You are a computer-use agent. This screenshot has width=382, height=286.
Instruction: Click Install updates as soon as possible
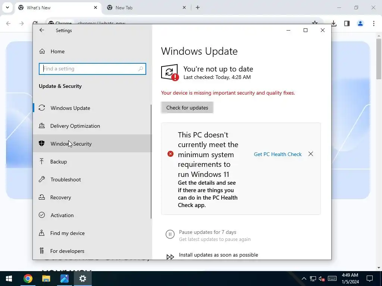[x=219, y=255]
